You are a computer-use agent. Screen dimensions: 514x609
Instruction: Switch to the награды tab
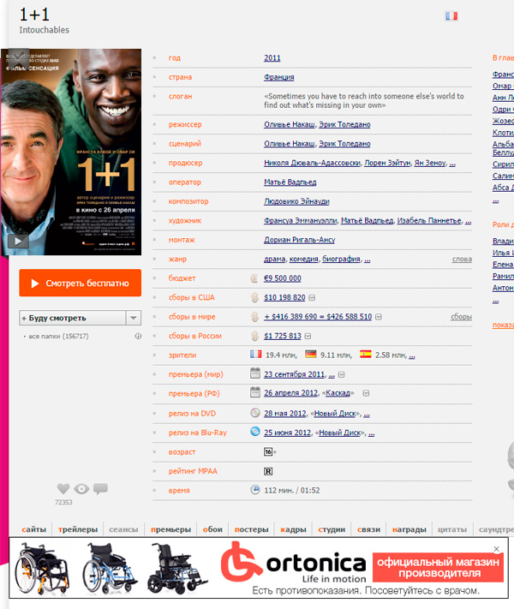click(409, 530)
